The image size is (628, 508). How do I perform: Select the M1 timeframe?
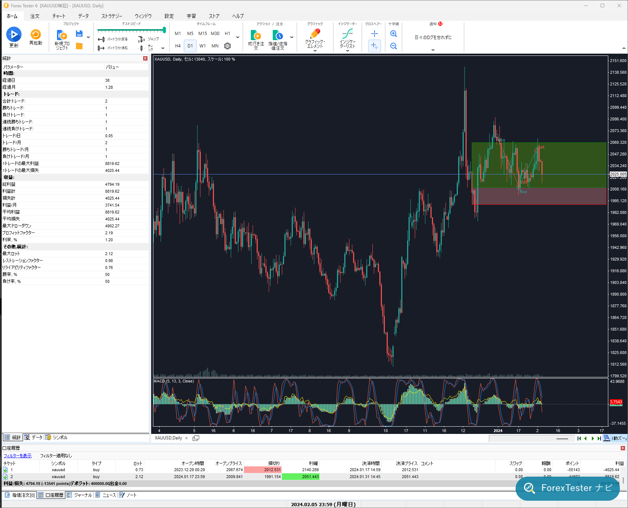[178, 34]
